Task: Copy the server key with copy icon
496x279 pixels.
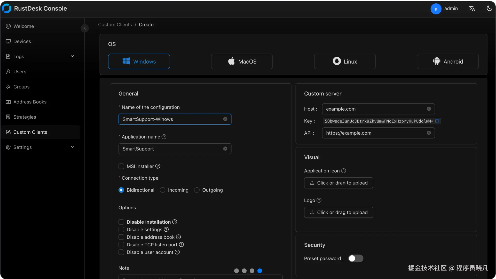Action: point(437,121)
